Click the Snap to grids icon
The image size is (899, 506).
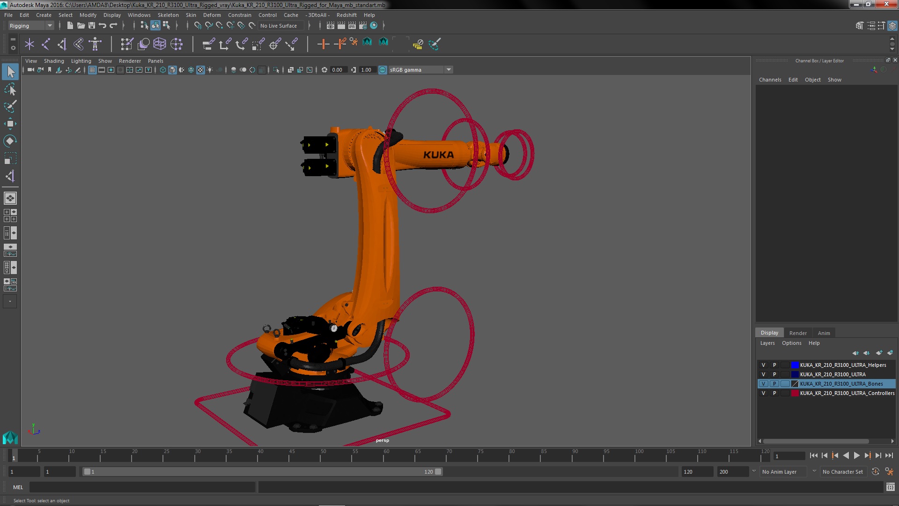[x=198, y=26]
